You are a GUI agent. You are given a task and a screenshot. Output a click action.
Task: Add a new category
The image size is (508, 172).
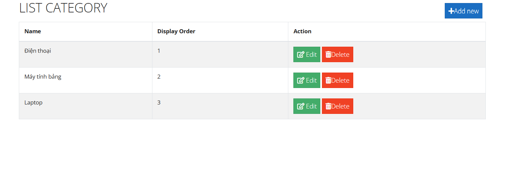click(x=463, y=11)
